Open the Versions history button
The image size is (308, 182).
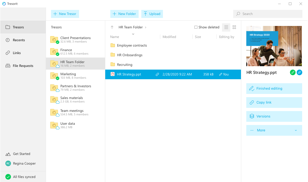point(274,116)
